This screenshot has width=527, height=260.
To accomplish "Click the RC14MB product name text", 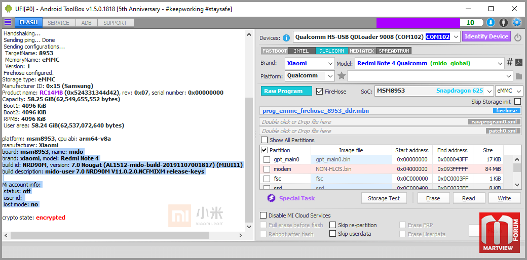I will pyautogui.click(x=51, y=92).
